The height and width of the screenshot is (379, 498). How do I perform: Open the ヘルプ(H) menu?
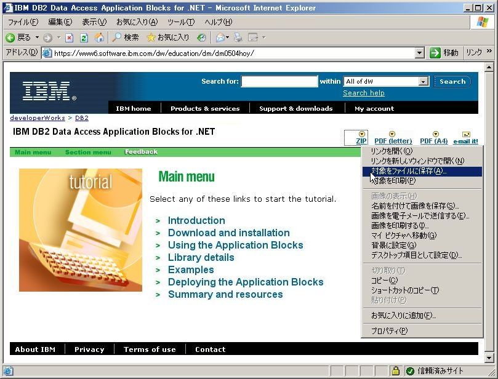[219, 22]
